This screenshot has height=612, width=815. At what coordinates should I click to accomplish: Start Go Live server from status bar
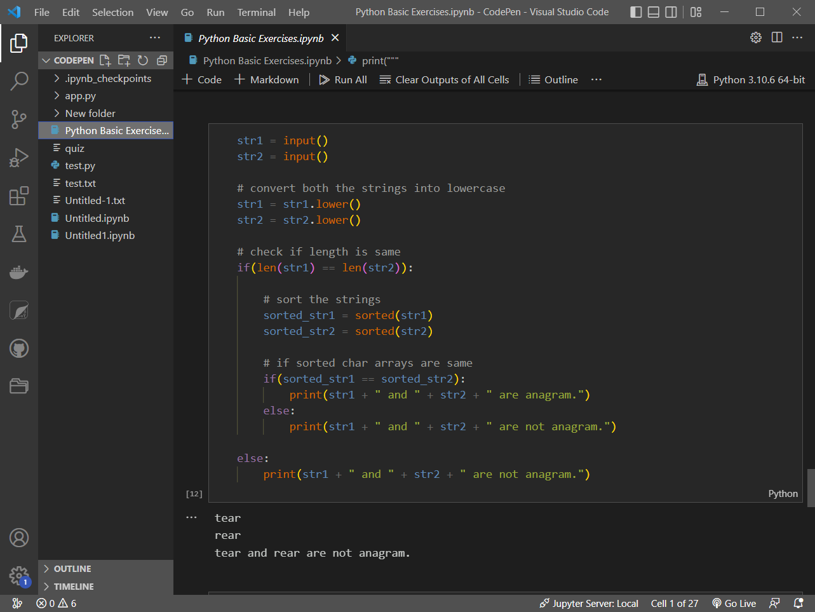(734, 602)
